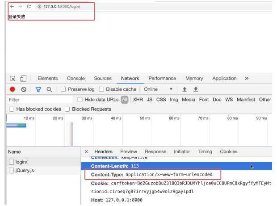Click the request bar in the timeline overview
The width and height of the screenshot is (277, 206).
[x=16, y=126]
